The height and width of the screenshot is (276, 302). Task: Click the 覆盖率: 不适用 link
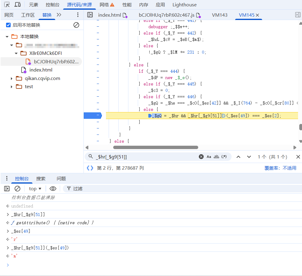tap(280, 168)
